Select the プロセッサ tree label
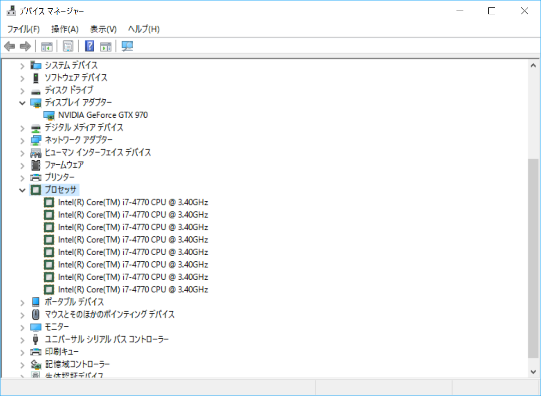The width and height of the screenshot is (541, 396). 61,190
